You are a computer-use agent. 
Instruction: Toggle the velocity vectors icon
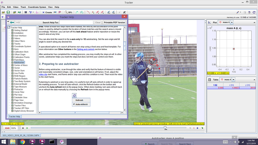tap(98, 12)
